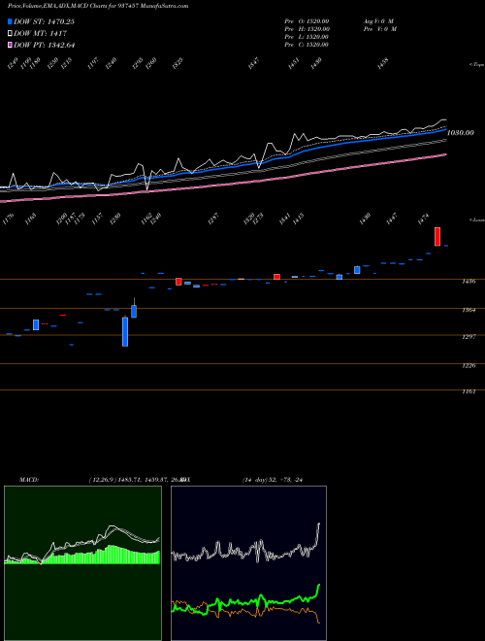485x641 pixels.
Task: Click the Pre V: 0 M text
Action: [x=379, y=28]
